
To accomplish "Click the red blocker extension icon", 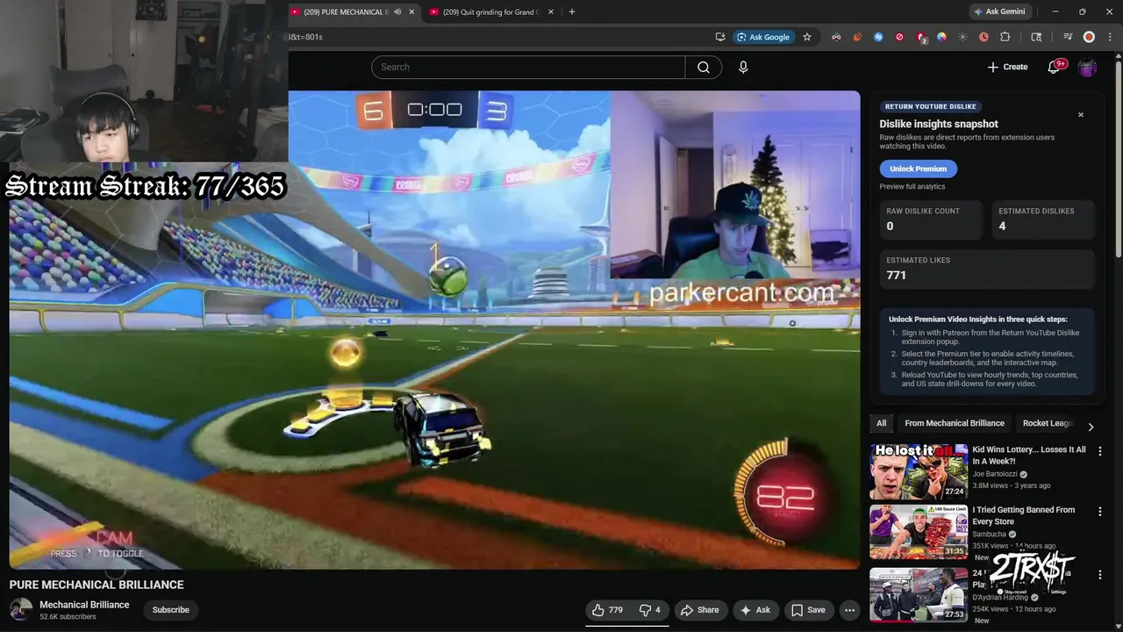I will (899, 37).
